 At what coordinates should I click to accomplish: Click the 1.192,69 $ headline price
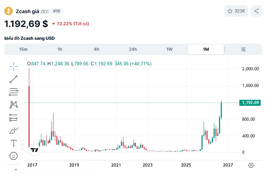26,24
